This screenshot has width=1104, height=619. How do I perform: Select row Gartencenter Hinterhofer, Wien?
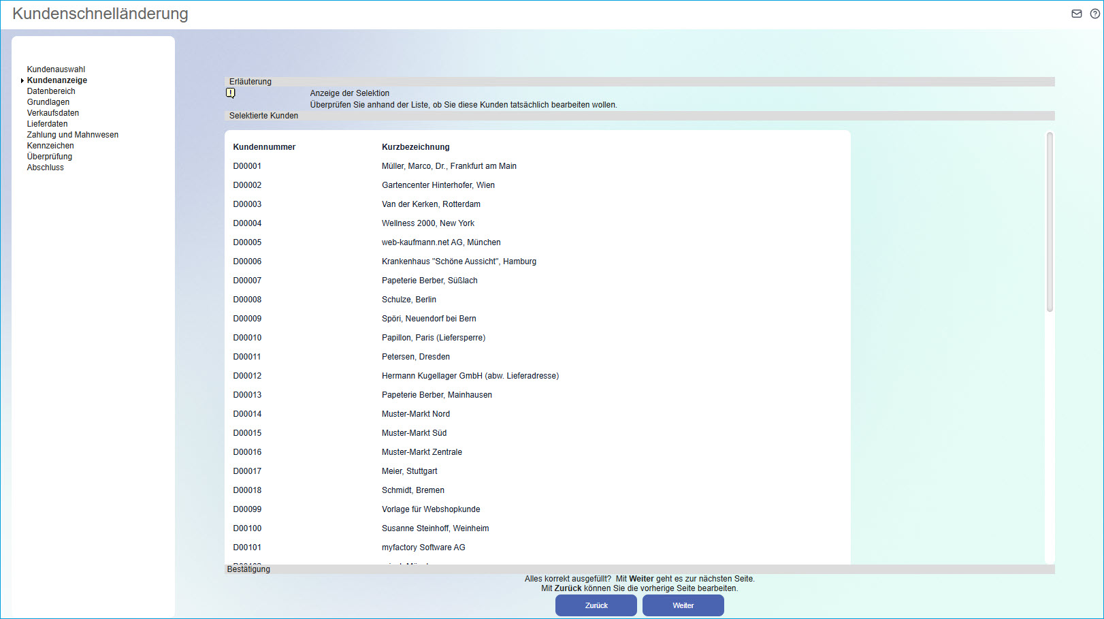click(438, 185)
